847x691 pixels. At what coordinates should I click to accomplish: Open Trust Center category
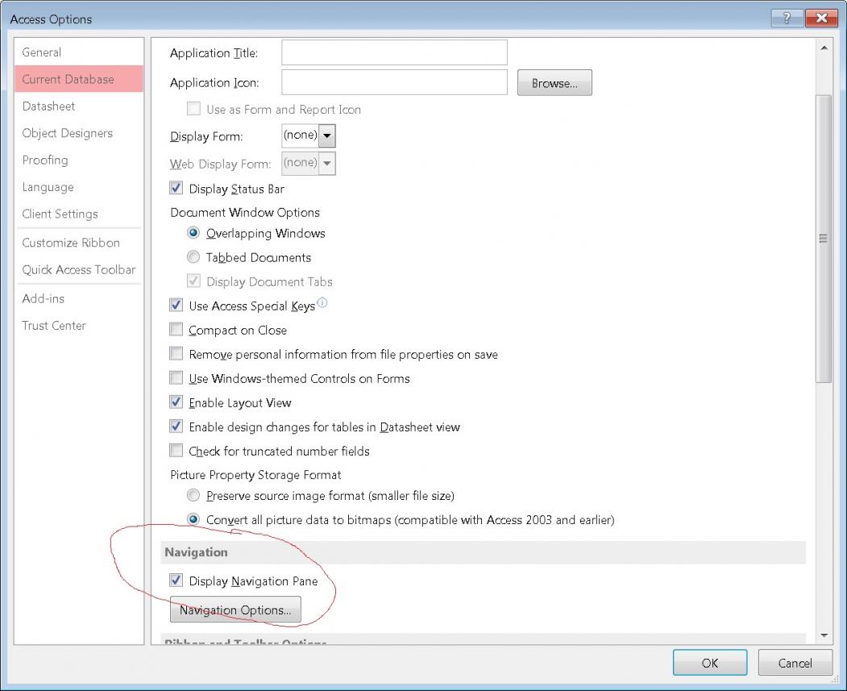click(x=79, y=325)
